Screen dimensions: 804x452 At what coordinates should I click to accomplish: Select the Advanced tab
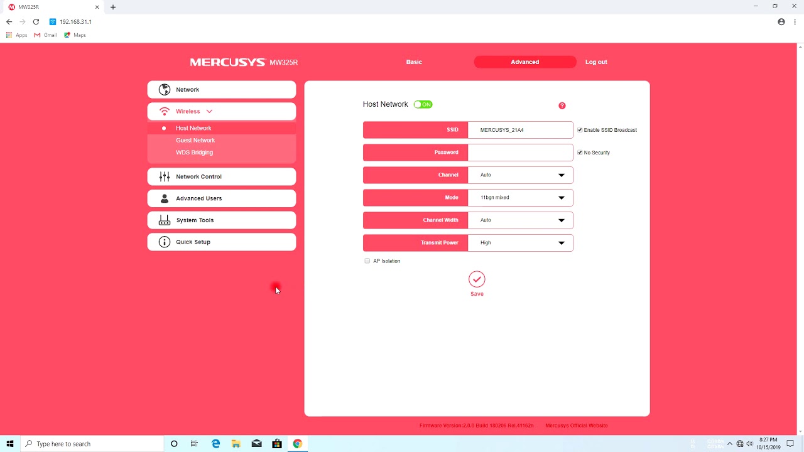(525, 62)
